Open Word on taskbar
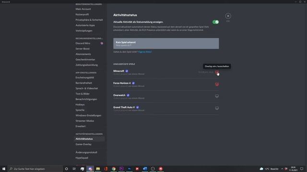This screenshot has width=307, height=172. (x=145, y=169)
